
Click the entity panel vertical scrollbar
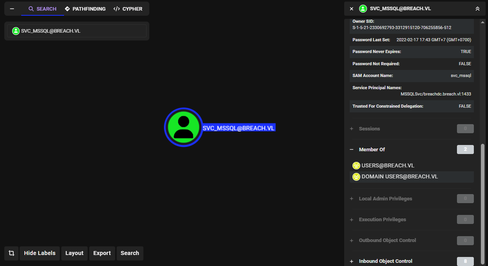(x=482, y=204)
